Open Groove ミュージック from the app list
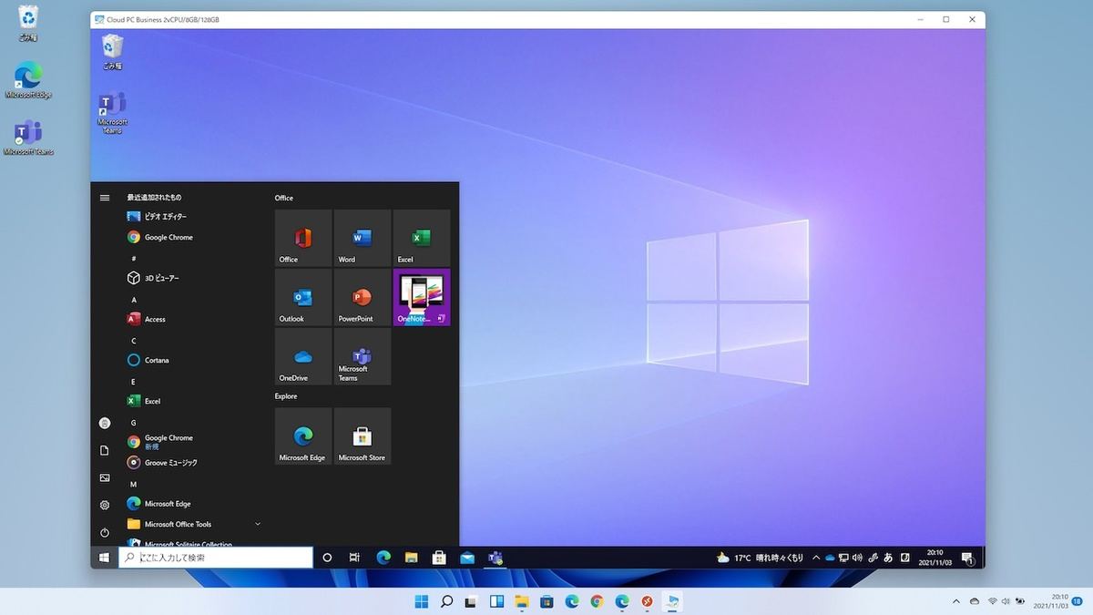 pos(196,463)
